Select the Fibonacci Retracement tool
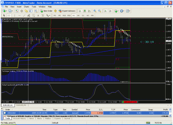Image resolution: width=173 pixels, height=125 pixels. click(x=33, y=15)
